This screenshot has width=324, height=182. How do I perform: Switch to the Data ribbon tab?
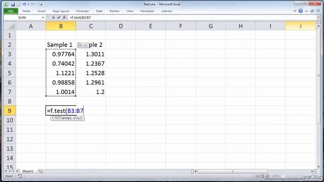(x=99, y=11)
